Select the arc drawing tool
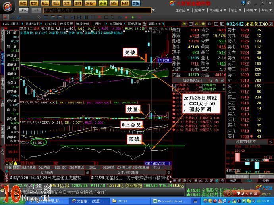 tap(113, 17)
